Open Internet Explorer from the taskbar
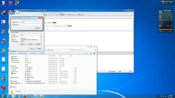Viewport: 175px width, 98px height. click(8, 96)
